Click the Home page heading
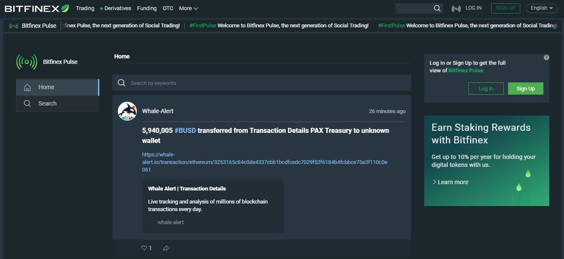Image resolution: width=564 pixels, height=259 pixels. [x=122, y=56]
